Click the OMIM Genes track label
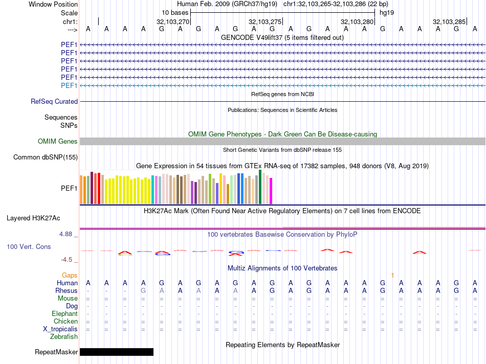The width and height of the screenshot is (486, 364). [57, 141]
